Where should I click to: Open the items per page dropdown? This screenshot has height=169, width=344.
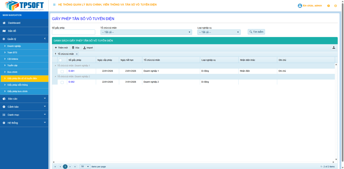coord(85,167)
